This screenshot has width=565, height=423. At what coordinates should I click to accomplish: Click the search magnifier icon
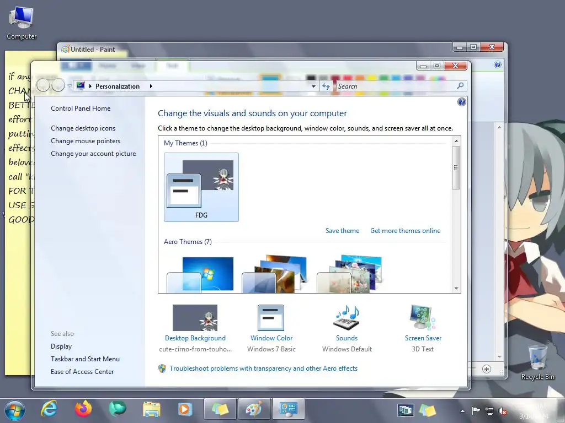460,86
